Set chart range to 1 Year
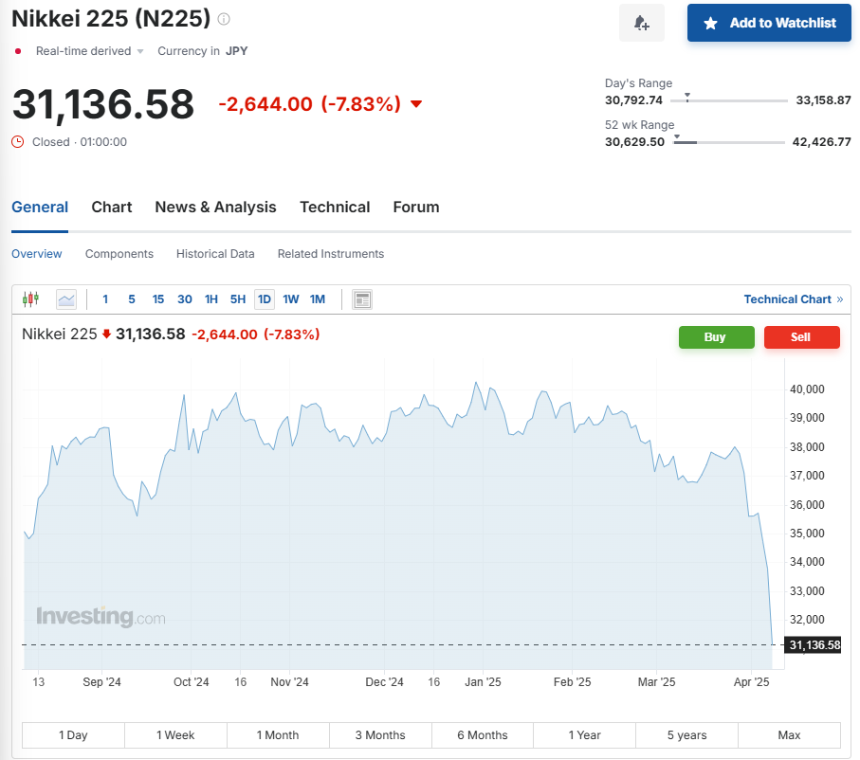The height and width of the screenshot is (760, 860). click(x=585, y=735)
